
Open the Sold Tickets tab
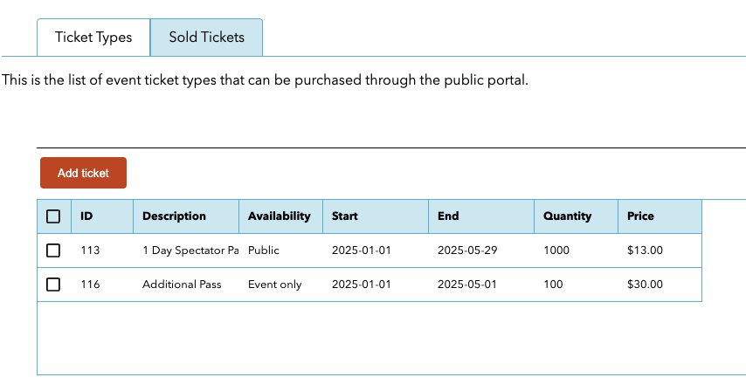tap(206, 38)
